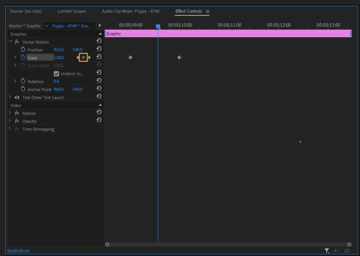The height and width of the screenshot is (256, 360).
Task: Go to next Scale keyframe arrow
Action: (89, 57)
